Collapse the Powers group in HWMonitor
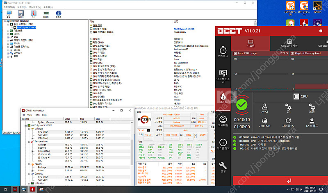328x193 pixels. pyautogui.click(x=29, y=164)
